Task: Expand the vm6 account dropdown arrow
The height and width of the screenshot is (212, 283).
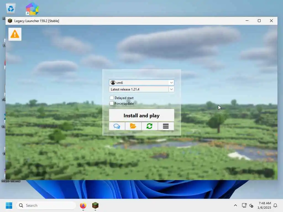Action: pos(171,83)
